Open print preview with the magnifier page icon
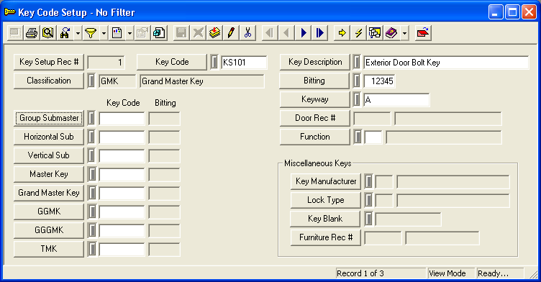Screen dimensions: 541x282 point(48,33)
